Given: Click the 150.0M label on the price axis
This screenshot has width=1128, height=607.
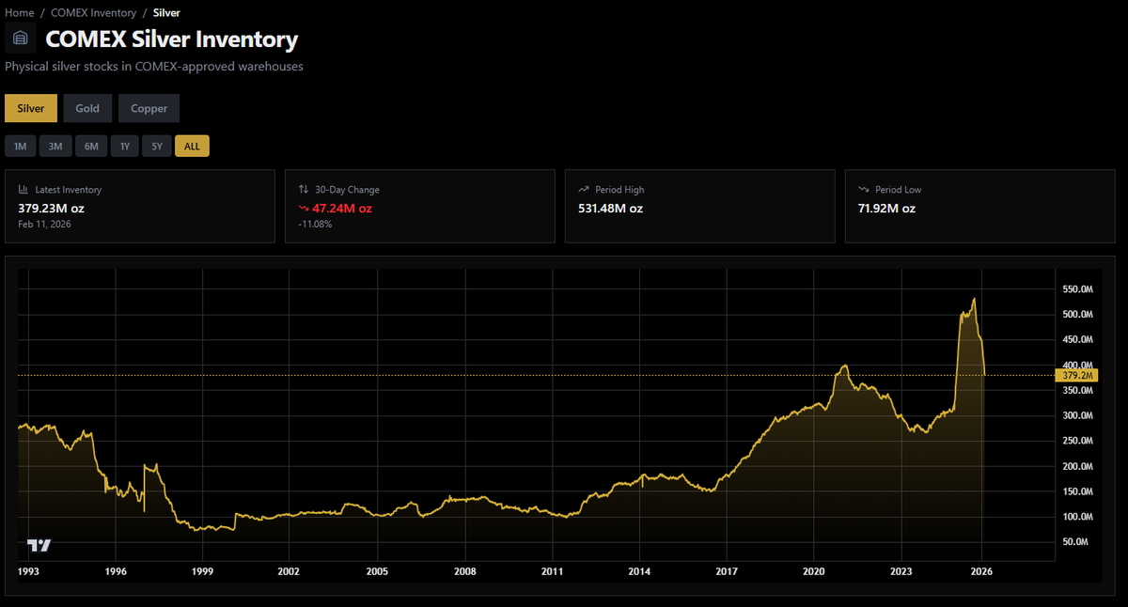Looking at the screenshot, I should pos(1078,491).
